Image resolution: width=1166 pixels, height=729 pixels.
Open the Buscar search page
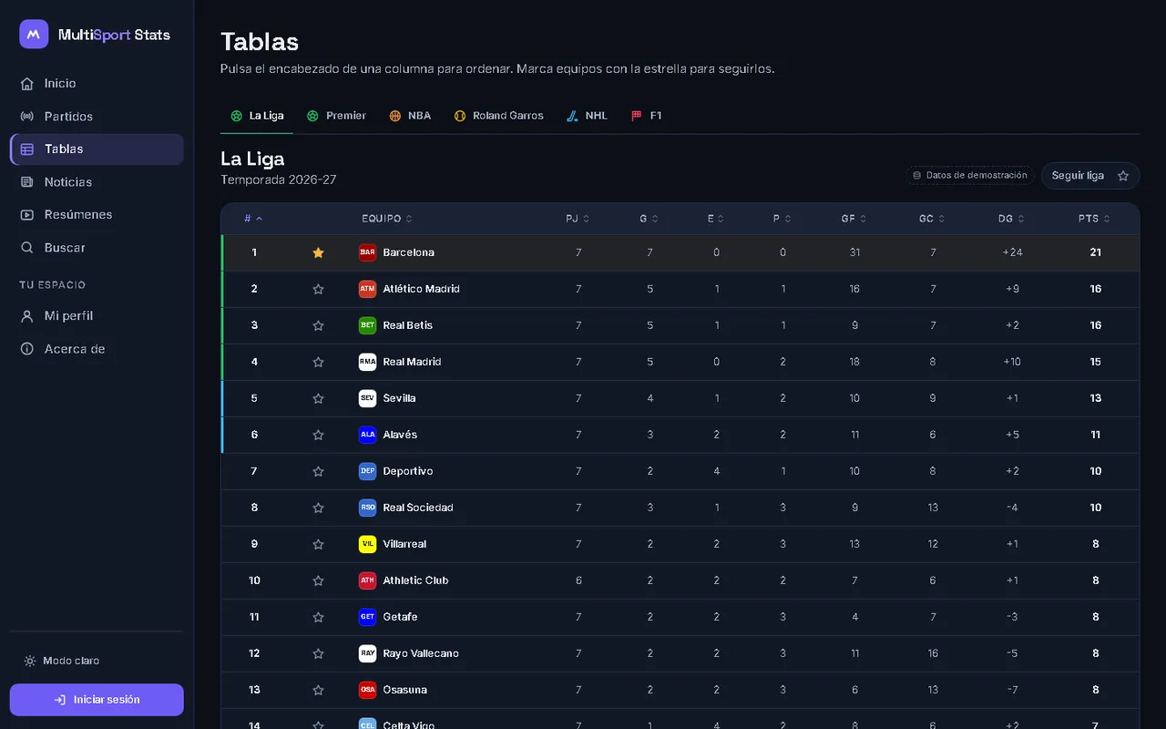pos(97,247)
